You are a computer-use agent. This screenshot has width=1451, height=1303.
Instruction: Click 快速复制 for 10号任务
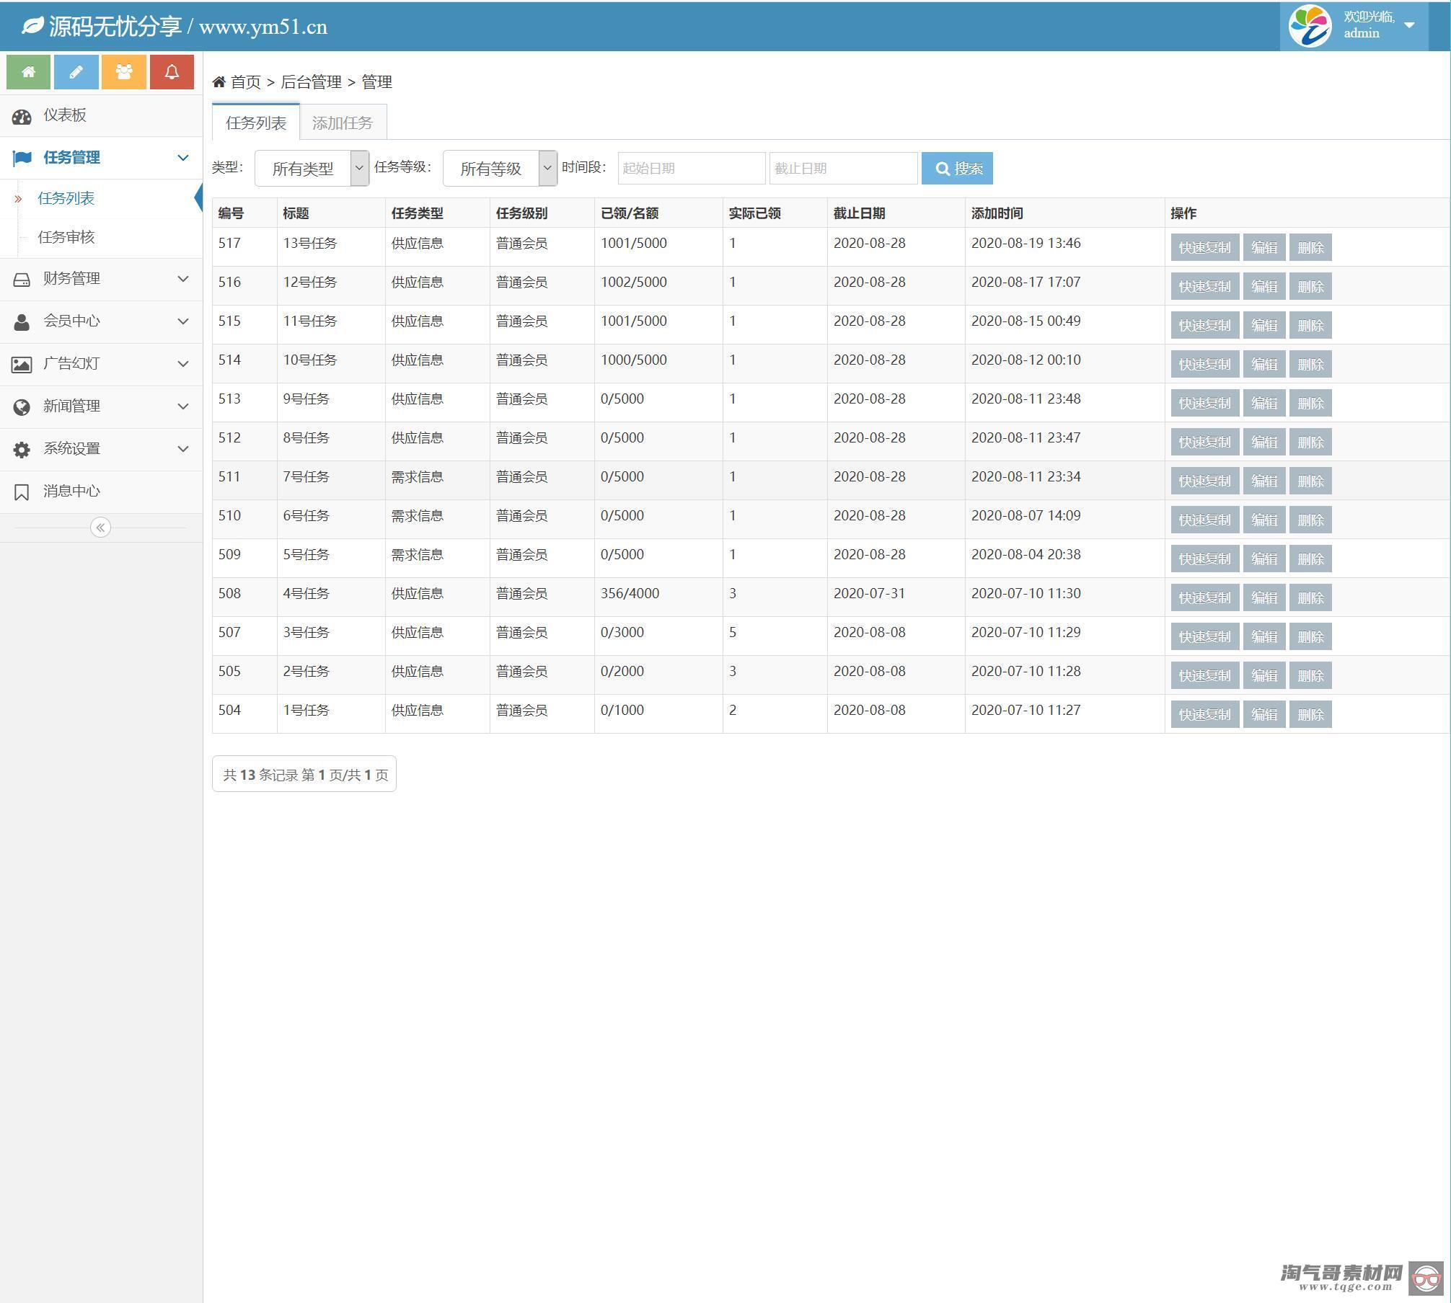[1204, 364]
